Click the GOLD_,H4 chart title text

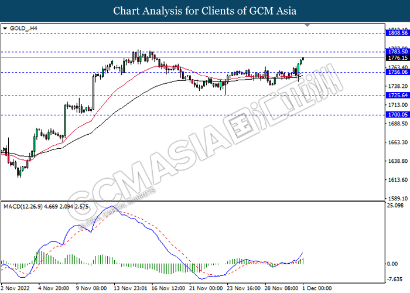coord(23,28)
